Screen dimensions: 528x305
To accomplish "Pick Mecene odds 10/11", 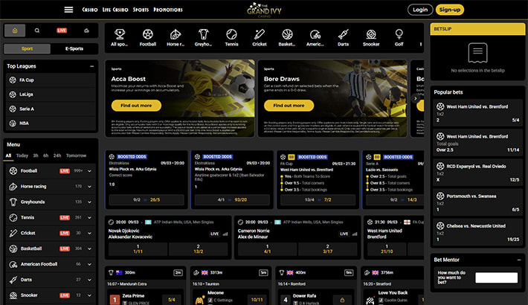I will click(257, 300).
